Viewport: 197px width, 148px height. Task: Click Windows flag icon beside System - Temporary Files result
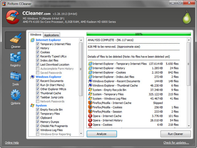tap(90, 94)
